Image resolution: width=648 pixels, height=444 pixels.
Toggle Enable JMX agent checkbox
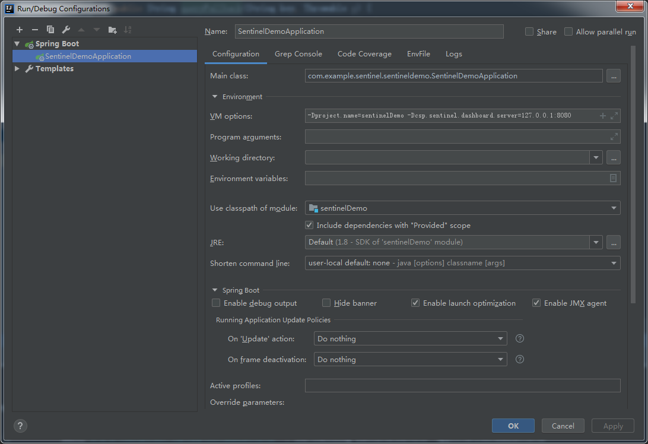tap(536, 303)
